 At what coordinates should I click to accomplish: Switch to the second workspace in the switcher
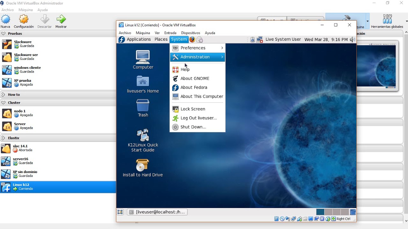[328, 212]
